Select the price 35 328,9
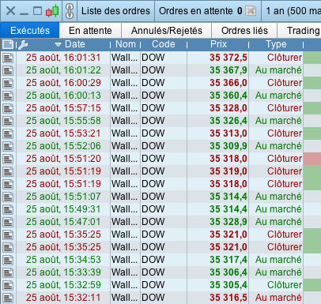Viewport: 321px width, 304px height. 228,222
